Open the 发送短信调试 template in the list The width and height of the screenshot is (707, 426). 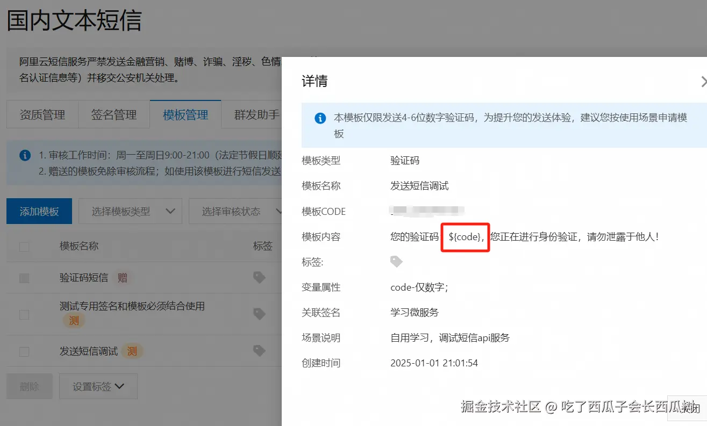(89, 352)
